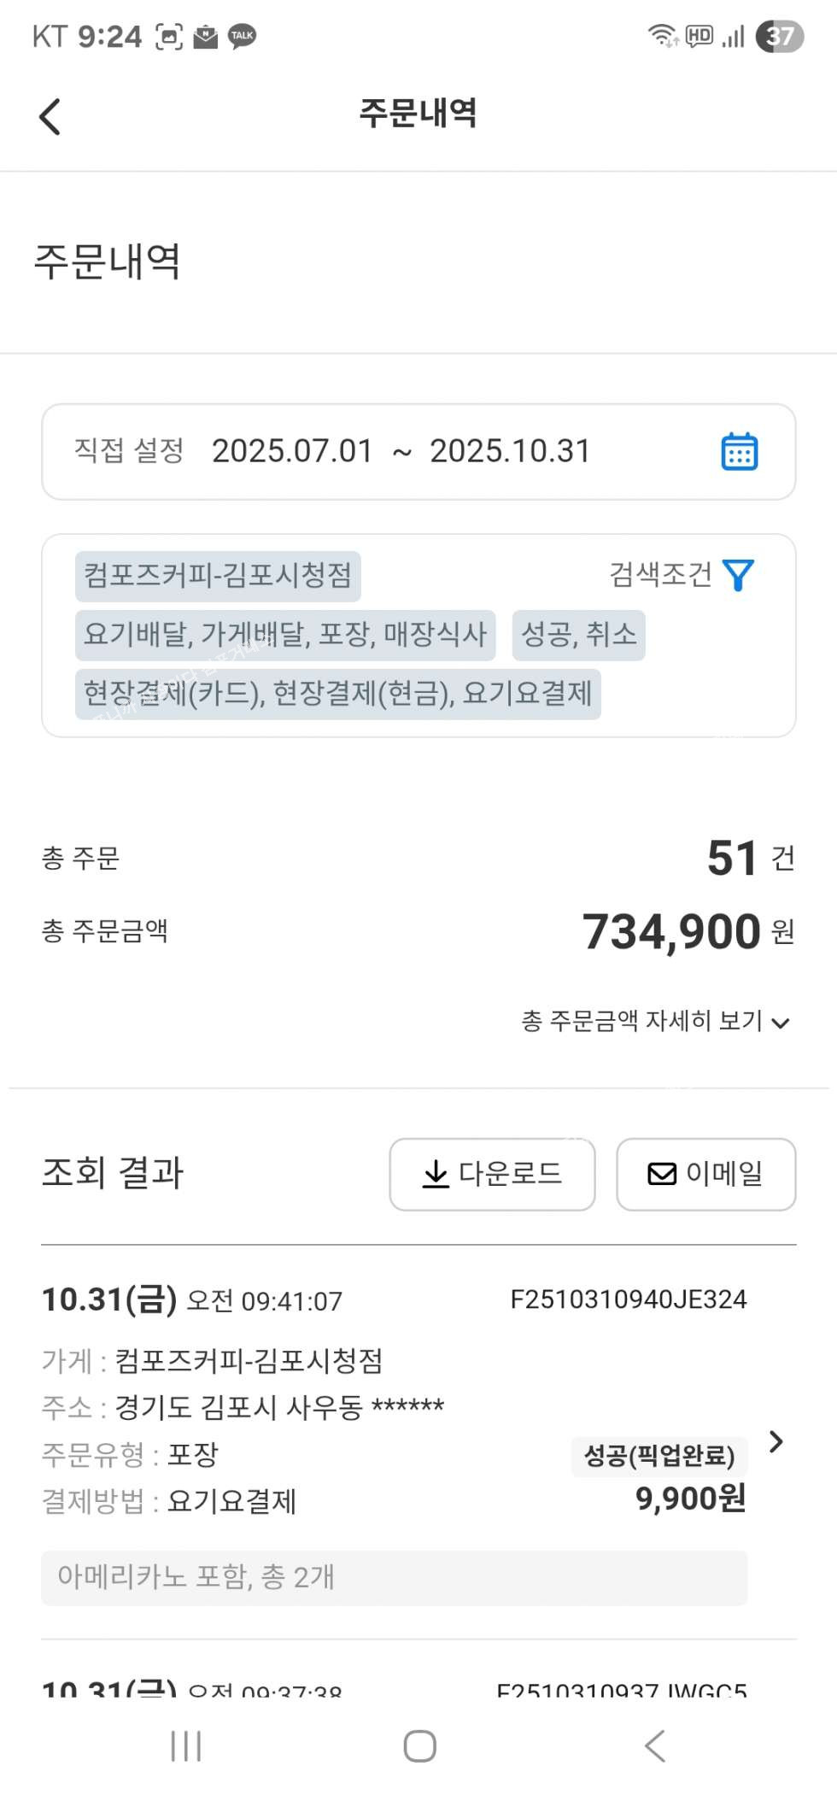Open the calendar date picker icon
This screenshot has height=1795, width=837.
[x=739, y=451]
